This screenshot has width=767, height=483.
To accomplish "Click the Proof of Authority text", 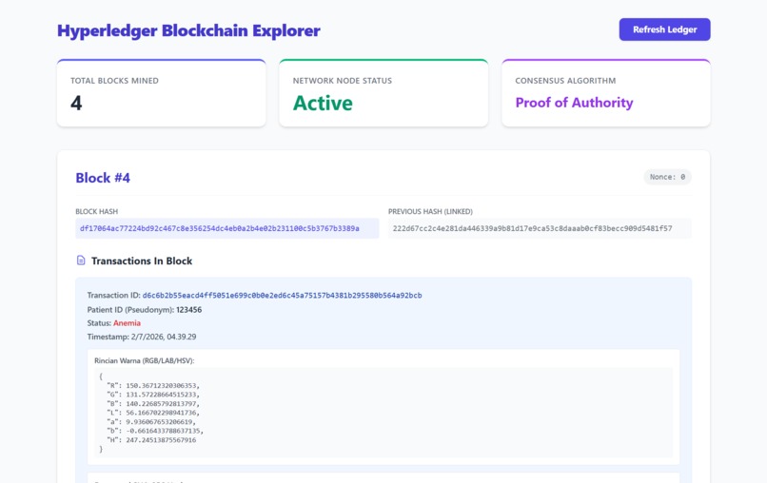I will 574,103.
